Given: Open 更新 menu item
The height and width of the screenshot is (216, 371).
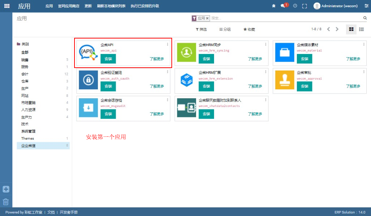Looking at the screenshot, I should click(x=88, y=6).
